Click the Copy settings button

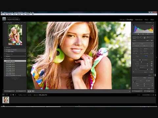click(10, 91)
